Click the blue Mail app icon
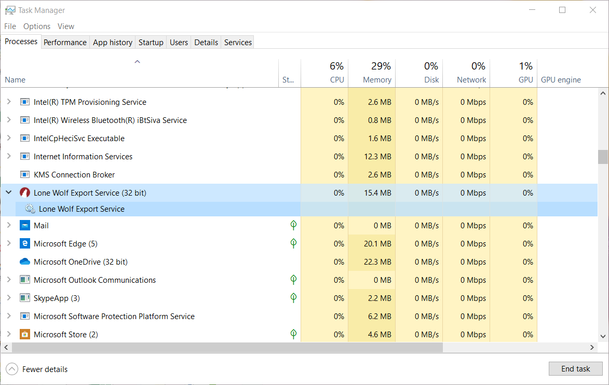This screenshot has width=609, height=385. pyautogui.click(x=25, y=226)
